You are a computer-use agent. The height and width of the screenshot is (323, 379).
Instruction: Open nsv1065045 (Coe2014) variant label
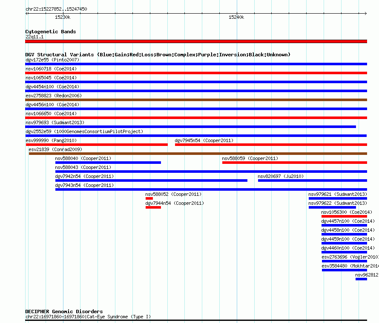tap(51, 78)
